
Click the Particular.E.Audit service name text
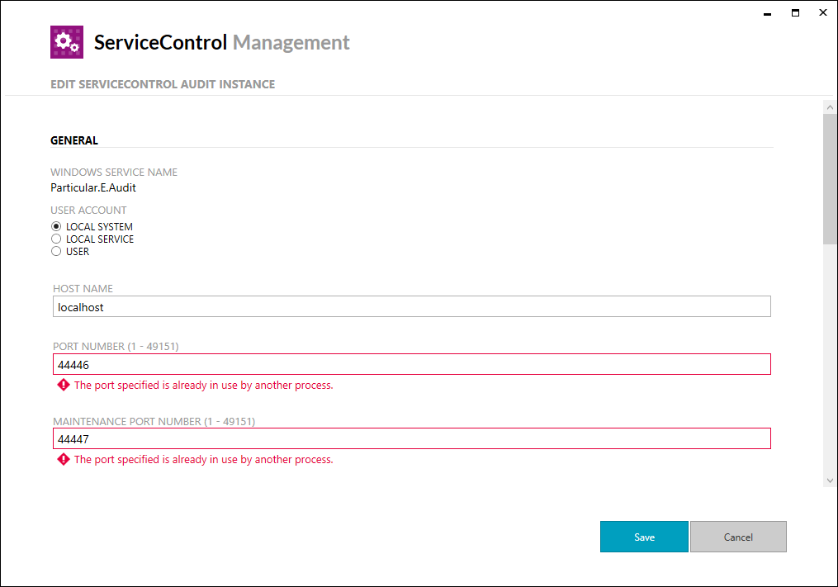(93, 187)
